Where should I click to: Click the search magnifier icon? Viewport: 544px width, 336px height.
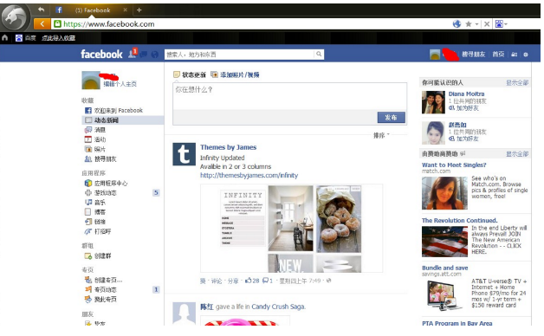(319, 54)
